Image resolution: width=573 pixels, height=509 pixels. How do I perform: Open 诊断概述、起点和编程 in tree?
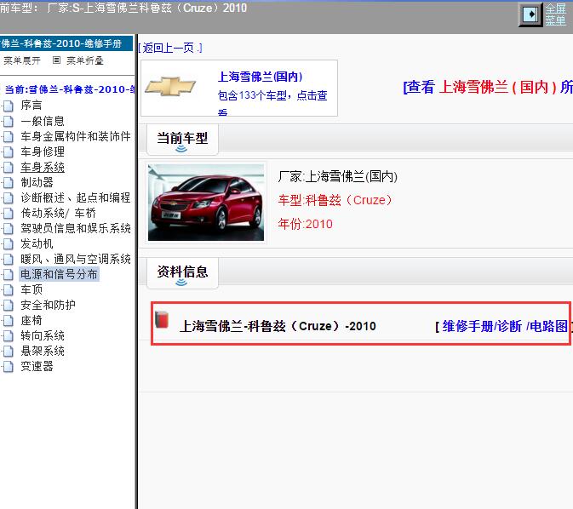(x=76, y=197)
